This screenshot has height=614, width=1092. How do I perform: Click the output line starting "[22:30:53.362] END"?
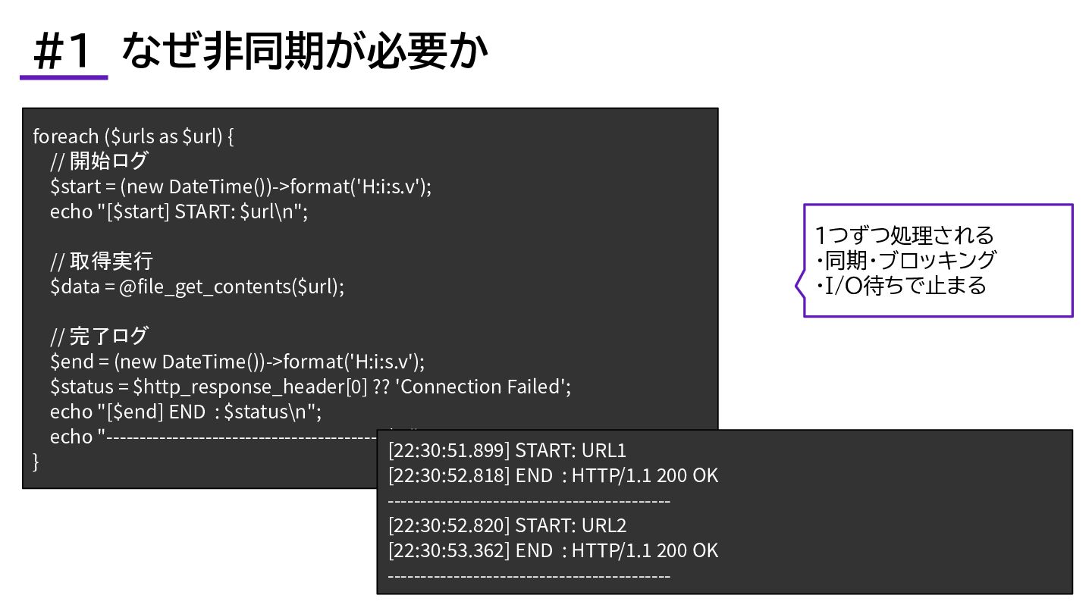click(553, 550)
